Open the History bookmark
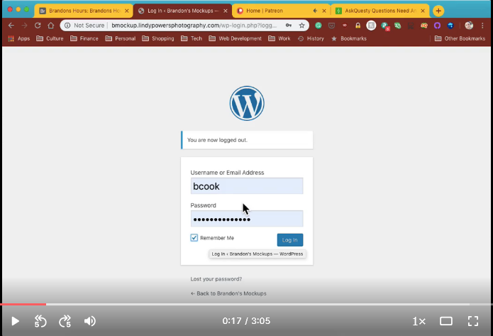493x336 pixels. pos(311,38)
